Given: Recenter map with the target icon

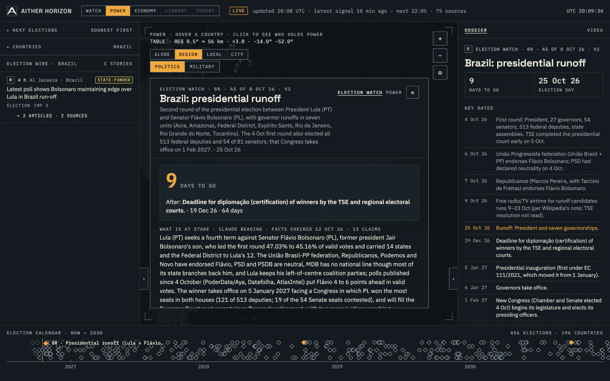Looking at the screenshot, I should (440, 73).
